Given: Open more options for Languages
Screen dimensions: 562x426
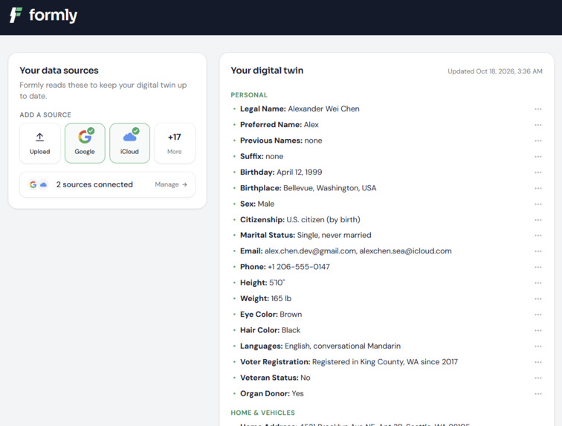Looking at the screenshot, I should (x=538, y=346).
